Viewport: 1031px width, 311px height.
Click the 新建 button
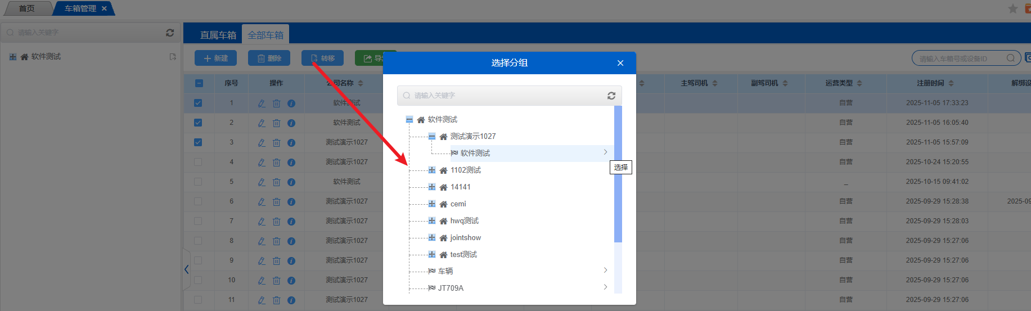[215, 58]
